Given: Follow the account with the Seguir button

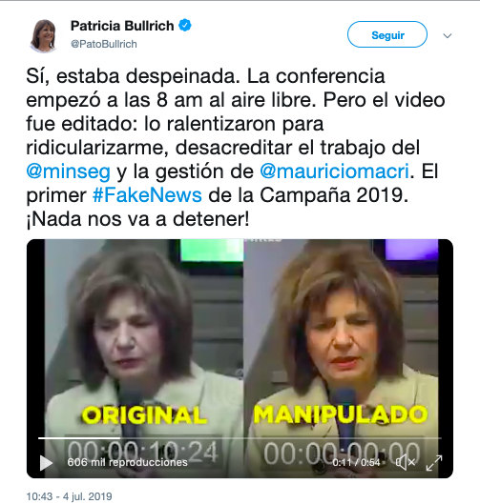Looking at the screenshot, I should pos(387,34).
